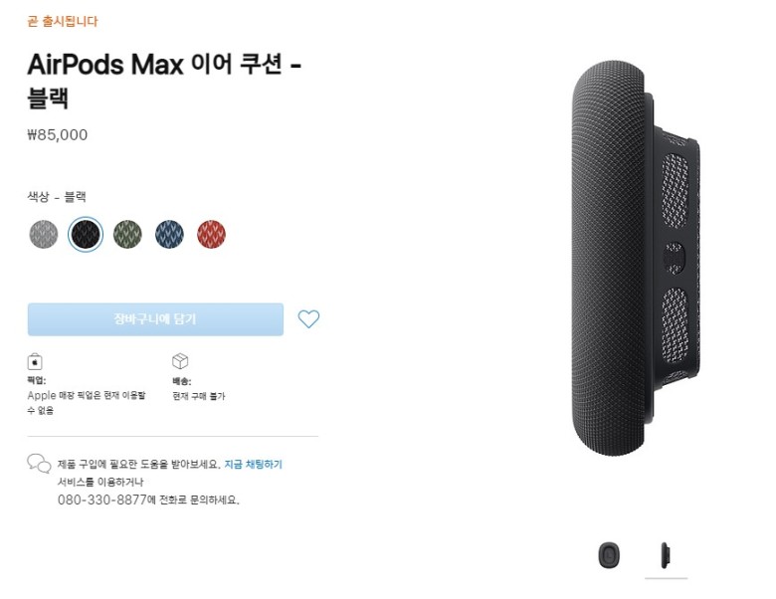Image resolution: width=776 pixels, height=599 pixels.
Task: Show the side view cushion thumbnail
Action: pos(666,555)
